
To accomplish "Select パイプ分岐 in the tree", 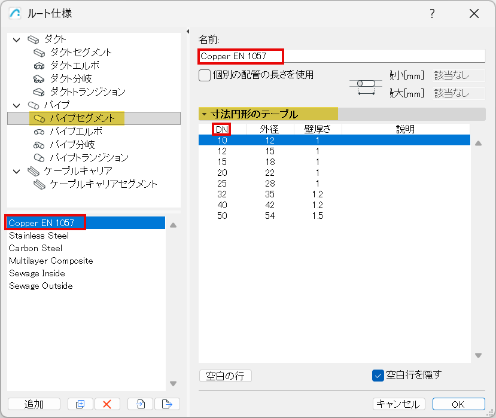I will [x=72, y=145].
